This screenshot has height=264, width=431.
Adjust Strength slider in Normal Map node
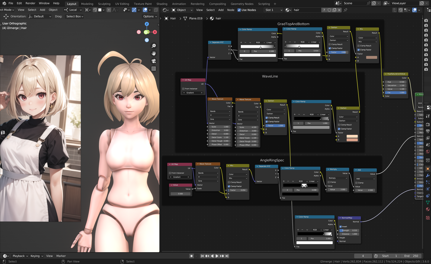coord(350,230)
